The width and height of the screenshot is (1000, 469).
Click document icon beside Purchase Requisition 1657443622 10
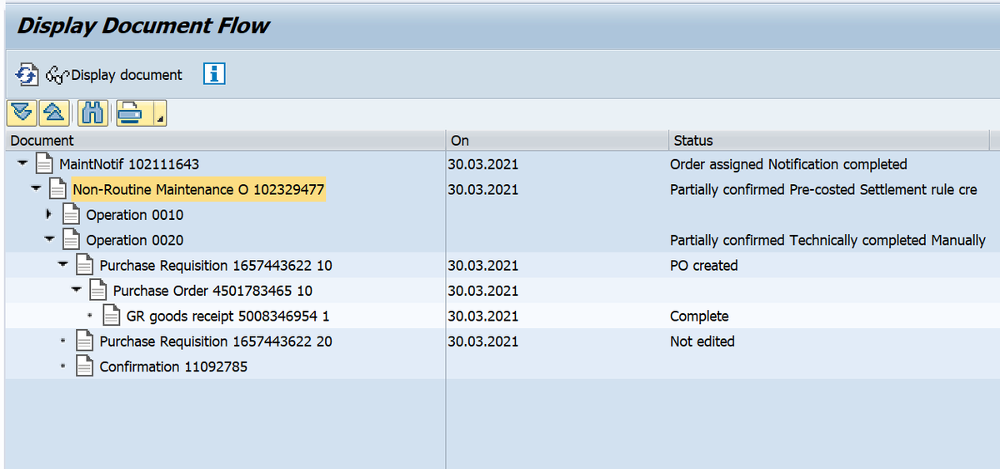coord(85,265)
